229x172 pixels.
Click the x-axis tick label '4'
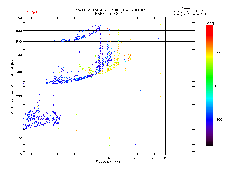point(109,158)
